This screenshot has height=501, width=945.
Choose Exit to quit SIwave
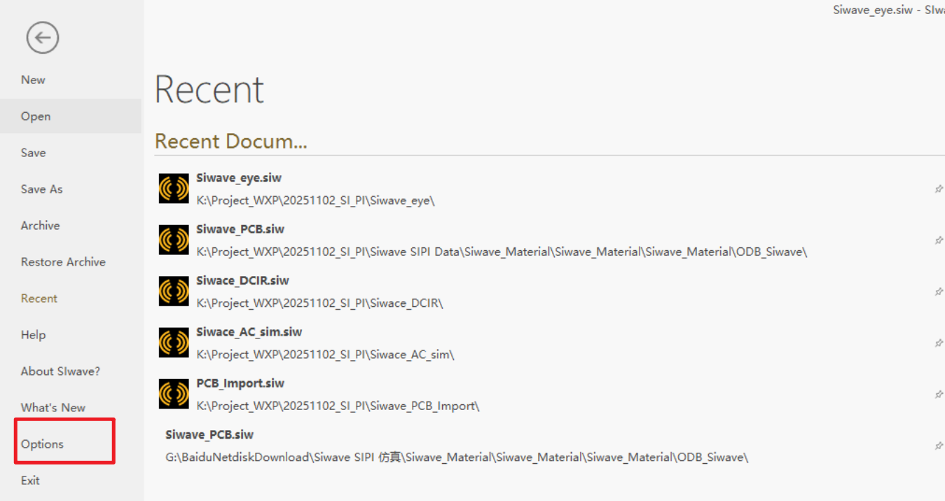[30, 481]
